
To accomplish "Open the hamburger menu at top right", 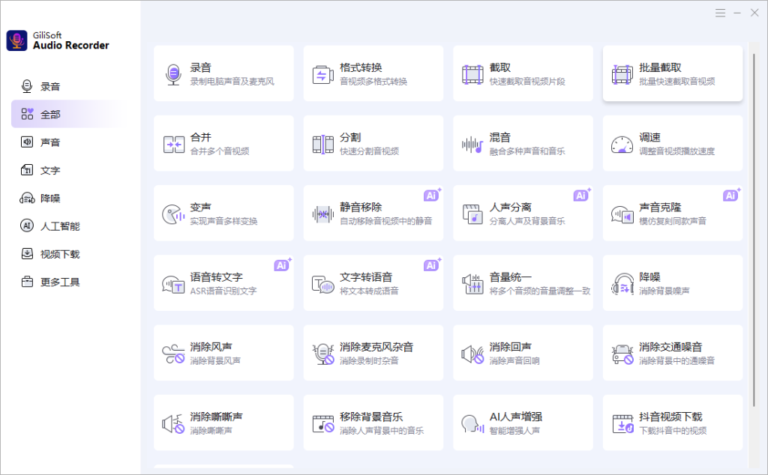I will pyautogui.click(x=719, y=13).
